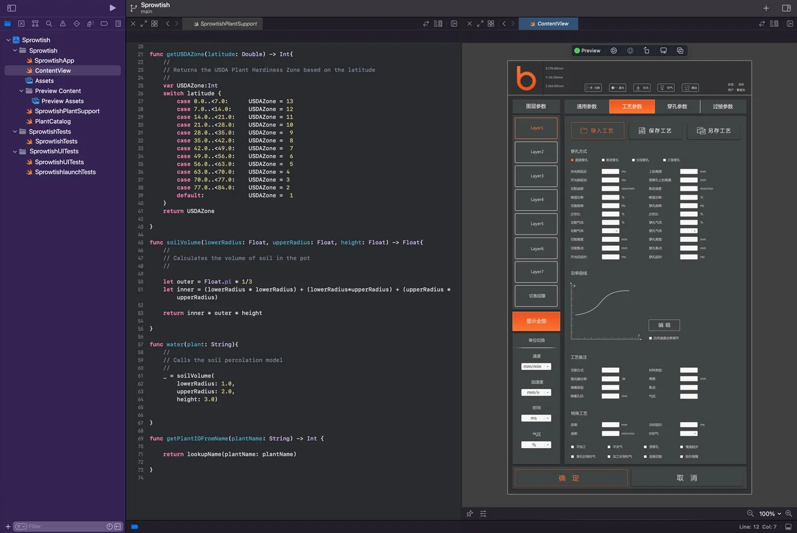
Task: Open PlantCatalog in the file navigator
Action: click(53, 122)
